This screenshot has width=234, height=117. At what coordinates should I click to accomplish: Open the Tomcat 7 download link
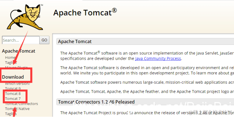tap(13, 99)
